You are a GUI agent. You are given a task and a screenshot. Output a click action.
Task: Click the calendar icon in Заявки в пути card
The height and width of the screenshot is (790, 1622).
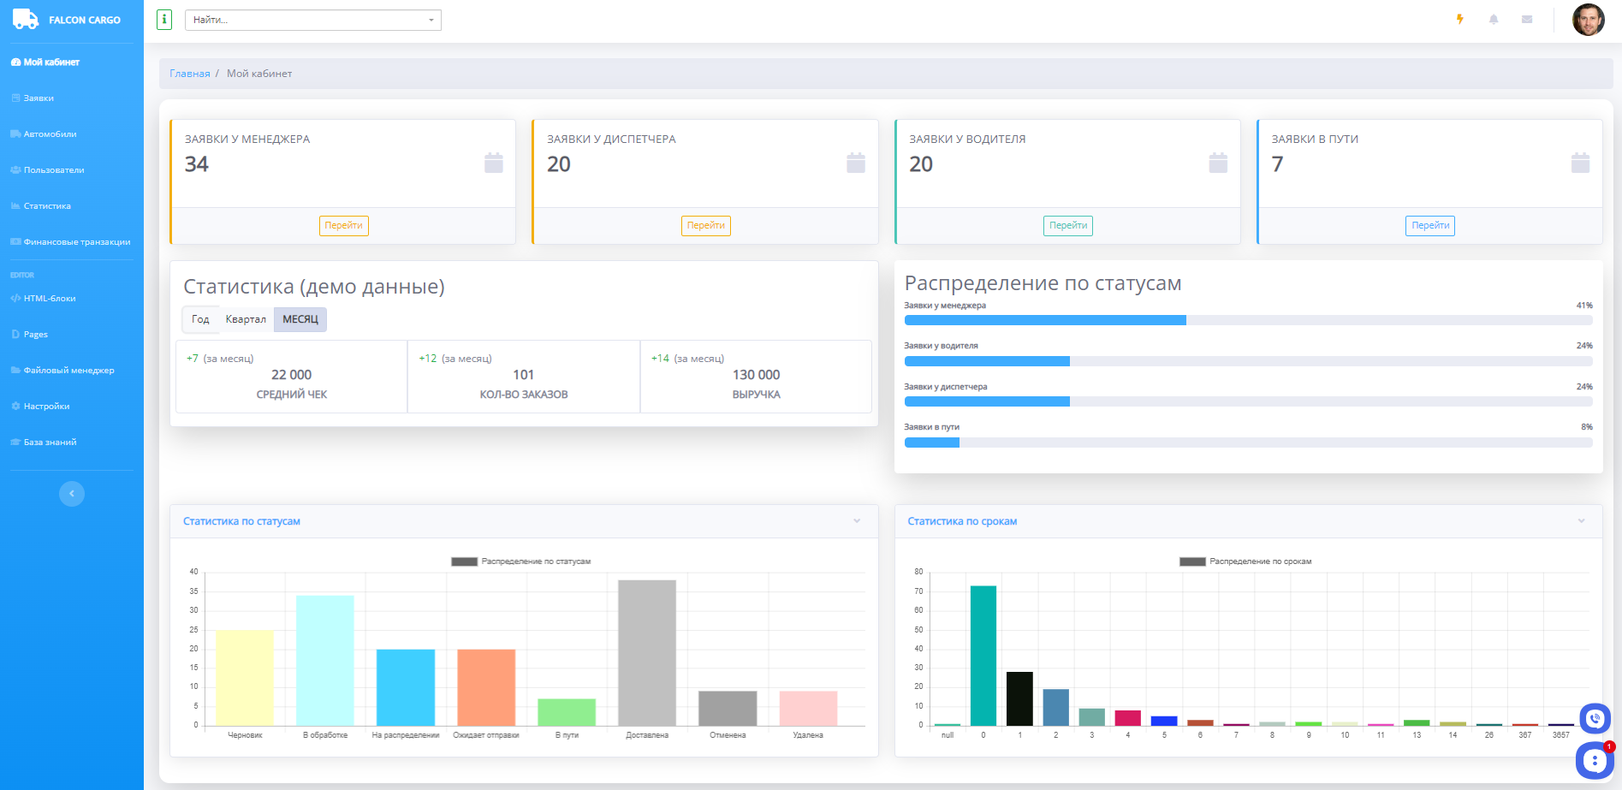(1580, 163)
